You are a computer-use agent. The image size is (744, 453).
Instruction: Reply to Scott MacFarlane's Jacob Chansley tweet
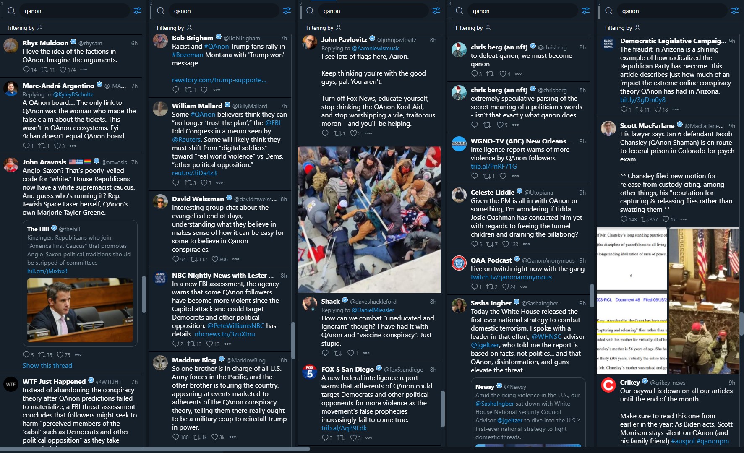tap(624, 219)
